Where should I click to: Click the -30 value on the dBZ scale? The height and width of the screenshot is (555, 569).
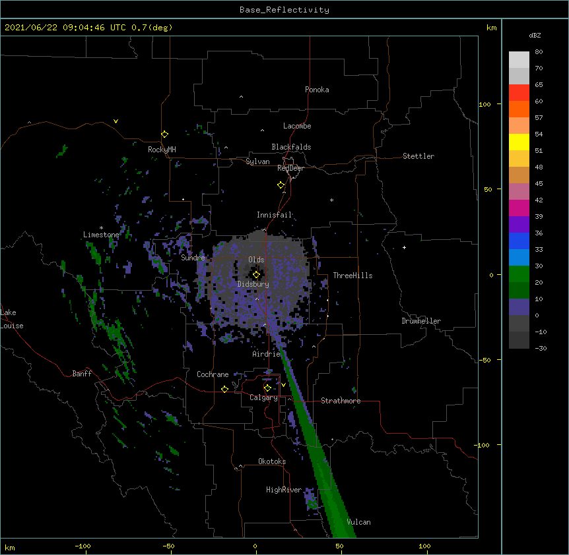point(541,348)
